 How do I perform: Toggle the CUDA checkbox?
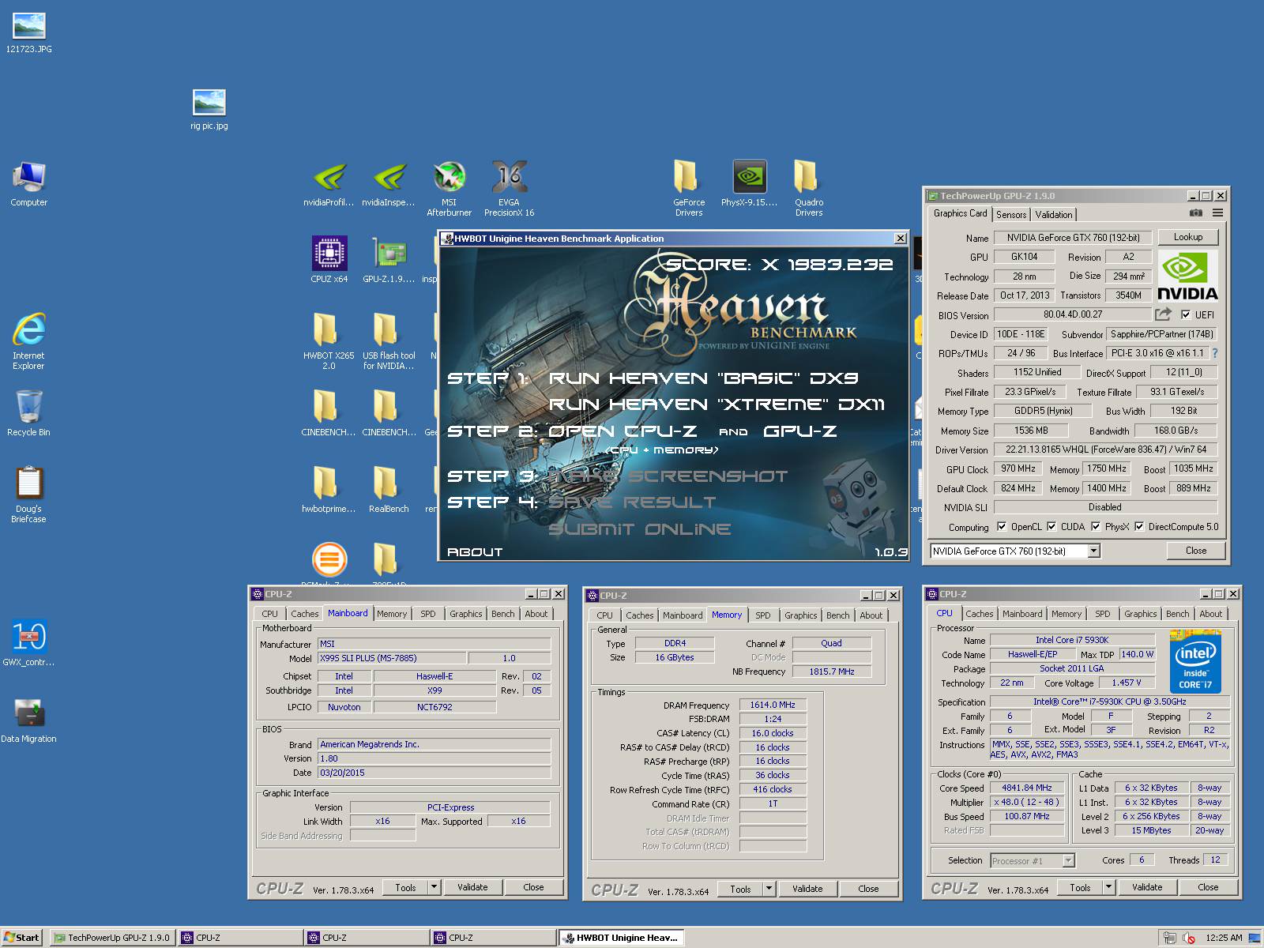1051,527
